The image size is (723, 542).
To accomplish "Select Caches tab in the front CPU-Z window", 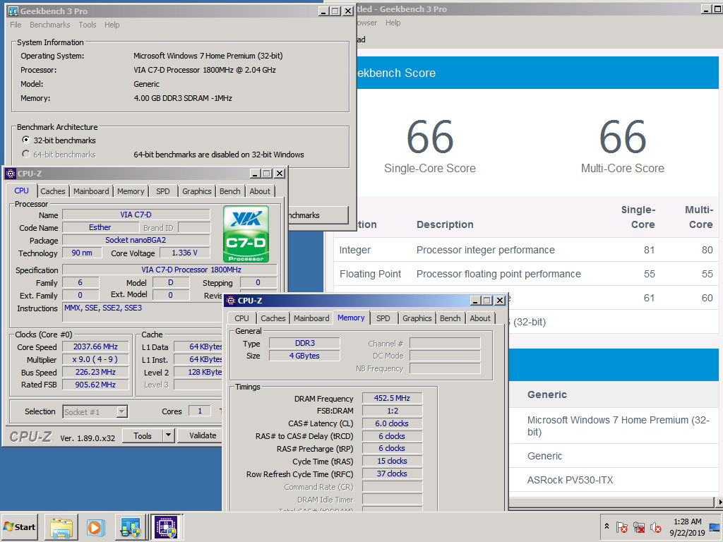I will [273, 318].
